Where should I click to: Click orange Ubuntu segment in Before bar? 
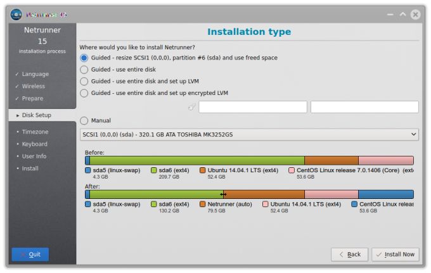pyautogui.click(x=331, y=160)
